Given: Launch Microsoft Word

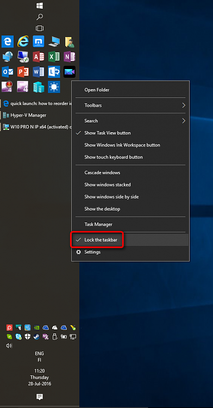Looking at the screenshot, I should tap(39, 72).
